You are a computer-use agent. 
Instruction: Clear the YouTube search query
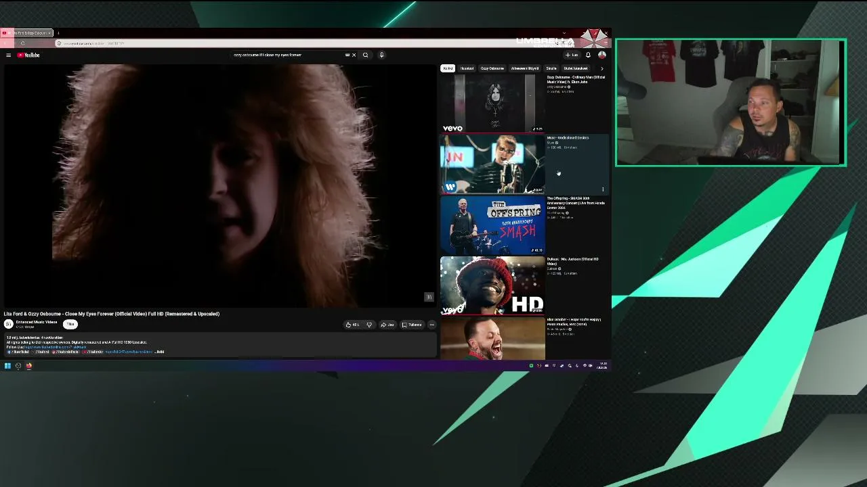(x=354, y=55)
